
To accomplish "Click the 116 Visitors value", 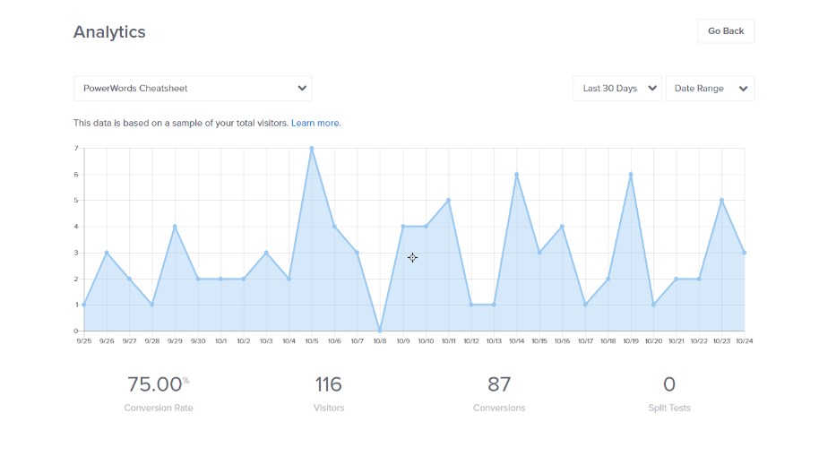I will tap(329, 384).
